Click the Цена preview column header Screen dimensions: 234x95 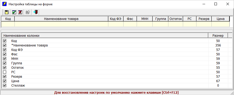coord(220,19)
